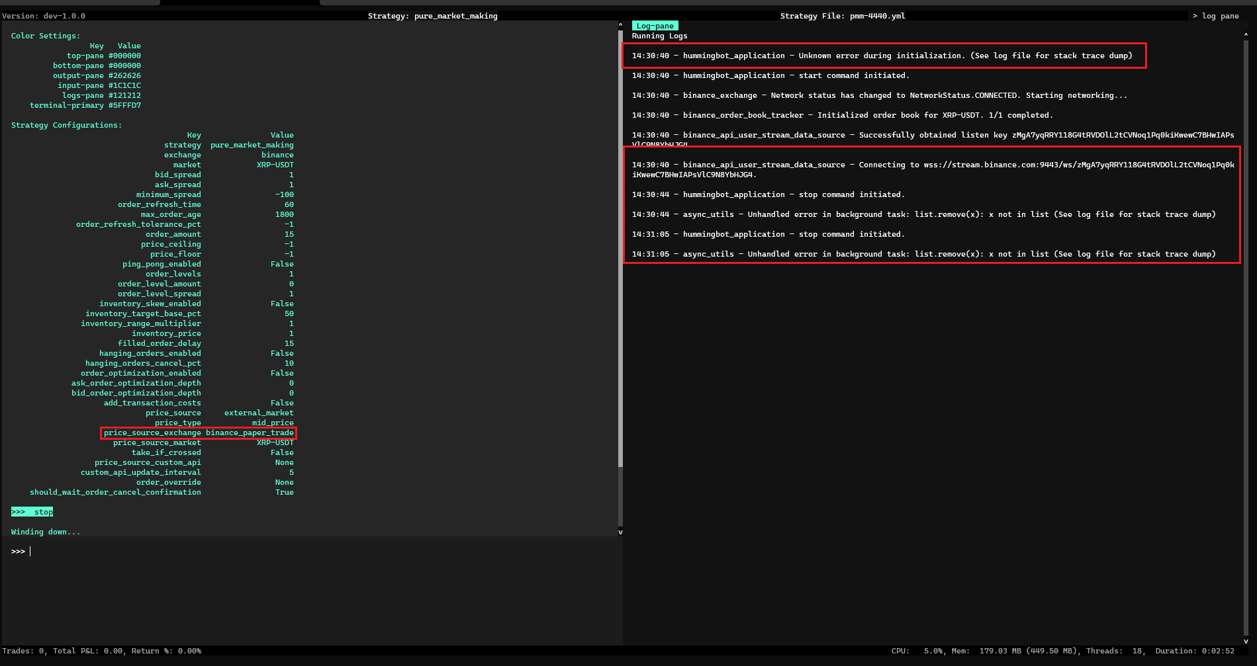Click the Trades counter in the status bar
The width and height of the screenshot is (1257, 666).
pyautogui.click(x=23, y=650)
